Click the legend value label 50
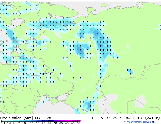The width and height of the screenshot is (161, 124). [x=78, y=123]
